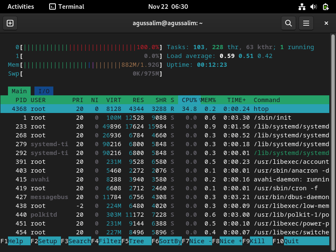336x252 pixels.
Task: Open the Activities overview
Action: pos(21,7)
